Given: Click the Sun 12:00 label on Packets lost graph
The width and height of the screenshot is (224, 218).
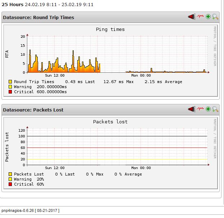Looking at the screenshot, I should click(55, 168).
